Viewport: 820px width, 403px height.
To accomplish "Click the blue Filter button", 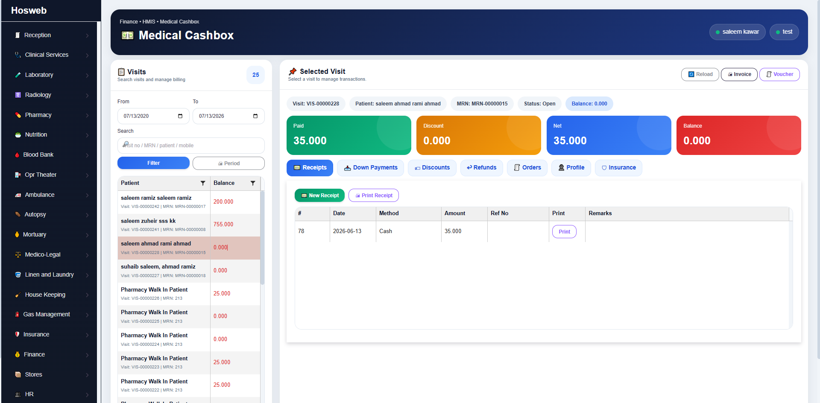I will pyautogui.click(x=153, y=163).
